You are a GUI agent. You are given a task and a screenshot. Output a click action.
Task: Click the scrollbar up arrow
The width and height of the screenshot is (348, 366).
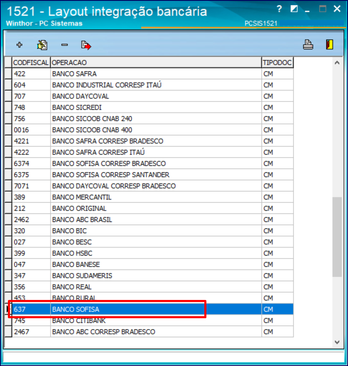337,63
